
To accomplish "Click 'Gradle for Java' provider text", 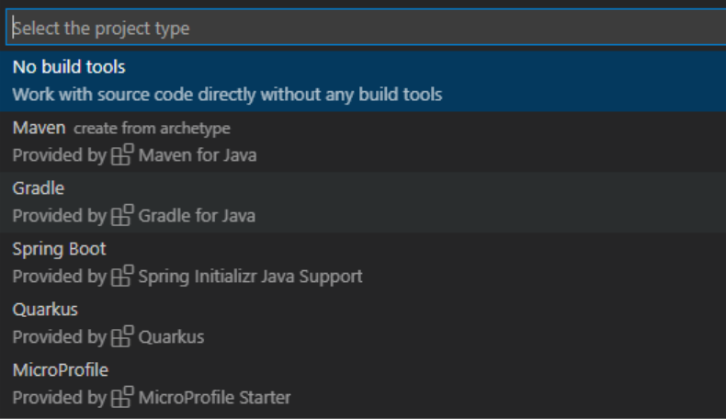I will [197, 216].
